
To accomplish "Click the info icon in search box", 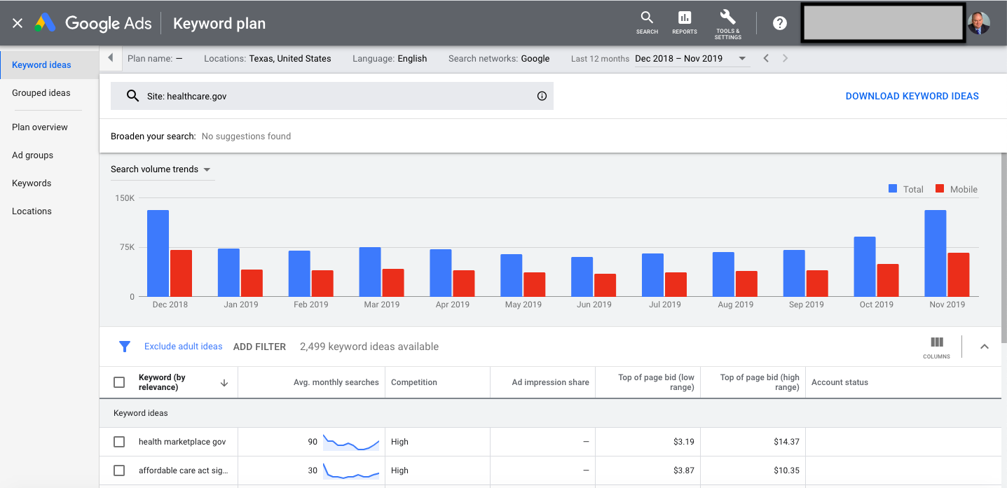I will pos(542,96).
